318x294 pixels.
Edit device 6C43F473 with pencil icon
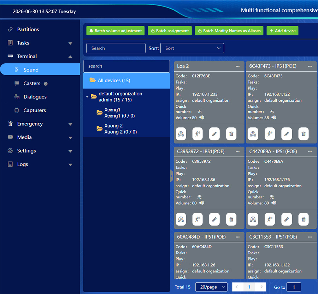click(287, 134)
